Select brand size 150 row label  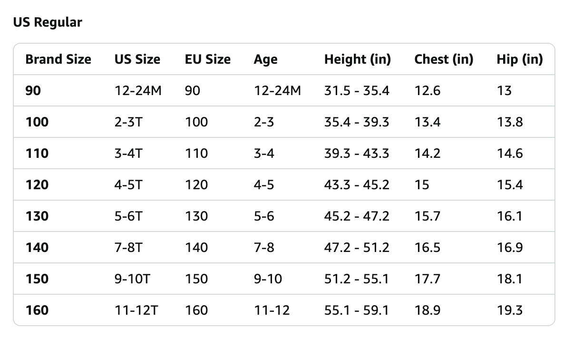[x=37, y=279]
